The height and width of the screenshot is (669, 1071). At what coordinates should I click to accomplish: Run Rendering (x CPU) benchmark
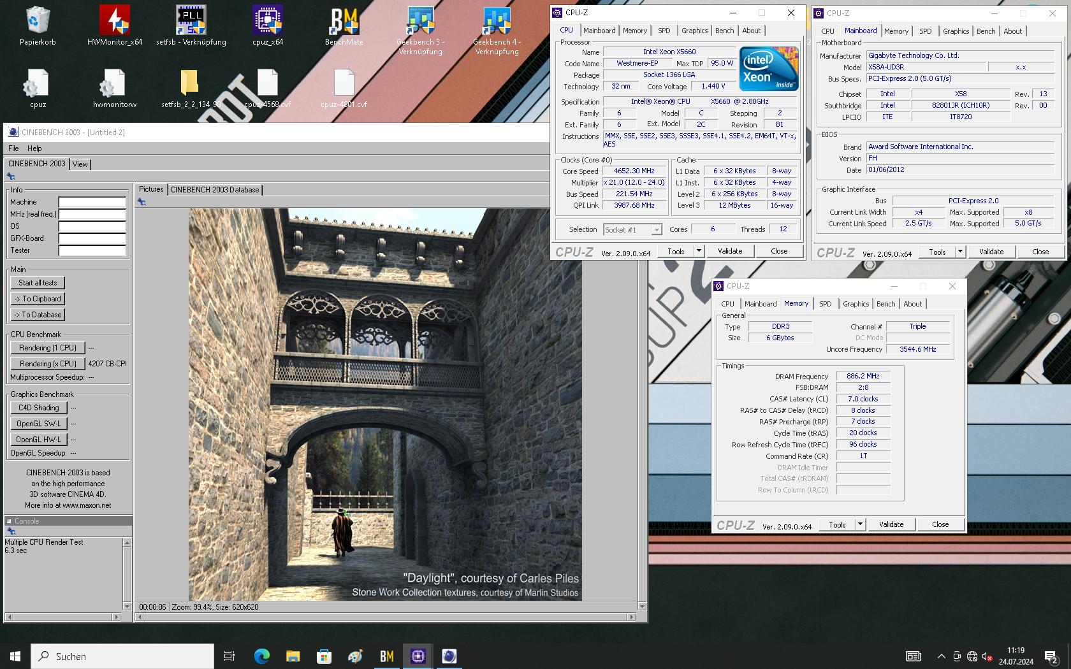pyautogui.click(x=48, y=364)
